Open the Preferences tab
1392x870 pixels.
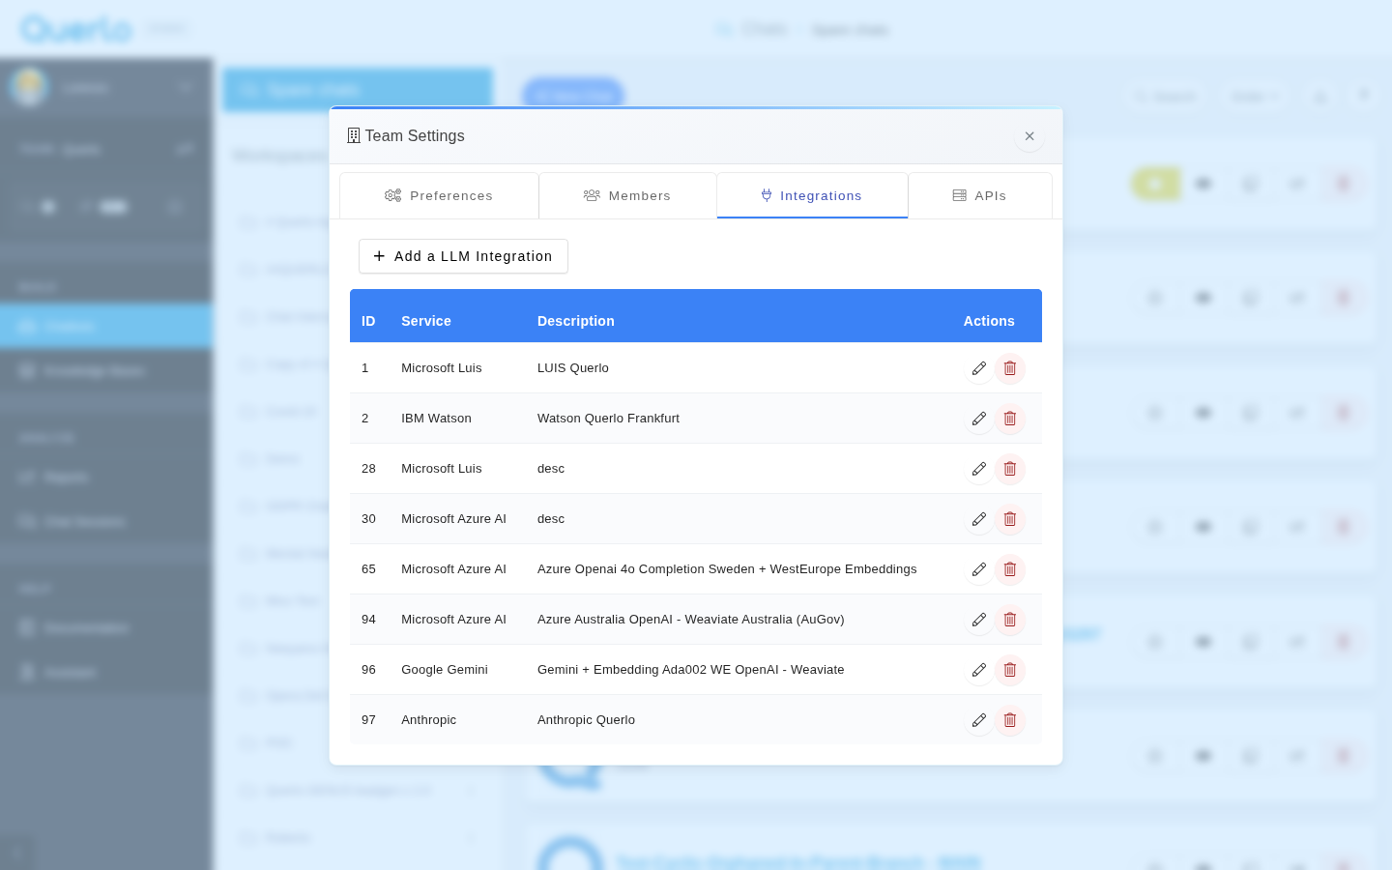pos(439,196)
